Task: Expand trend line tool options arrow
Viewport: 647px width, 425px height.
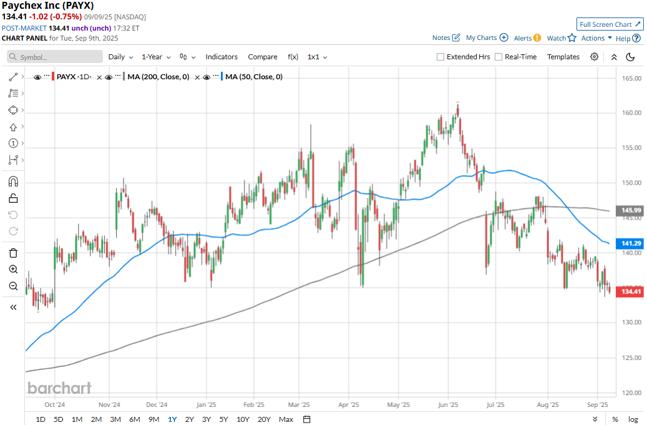Action: [x=22, y=77]
